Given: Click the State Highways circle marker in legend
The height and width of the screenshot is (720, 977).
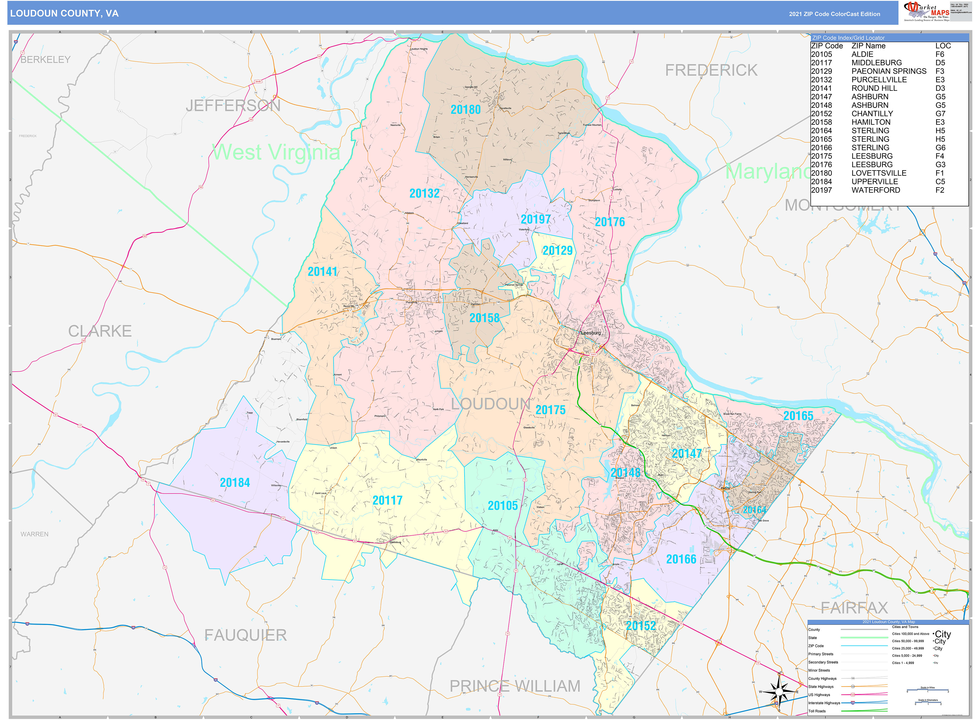Looking at the screenshot, I should coord(853,687).
